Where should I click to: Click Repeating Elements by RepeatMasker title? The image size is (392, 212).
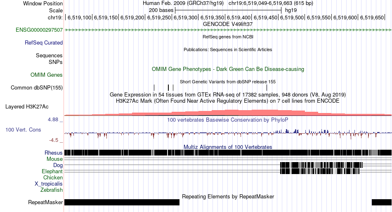tap(228, 196)
